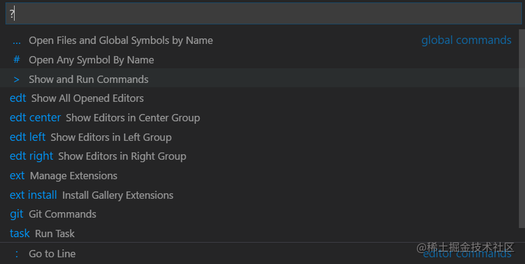This screenshot has height=264, width=525.
Task: Choose Open Any Symbol By Name
Action: pos(91,60)
